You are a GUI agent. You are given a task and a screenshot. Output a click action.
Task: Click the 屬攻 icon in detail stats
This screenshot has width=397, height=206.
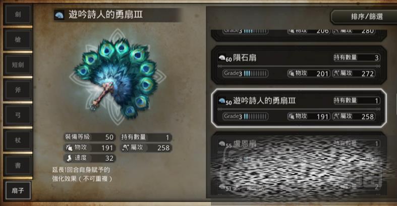[125, 147]
